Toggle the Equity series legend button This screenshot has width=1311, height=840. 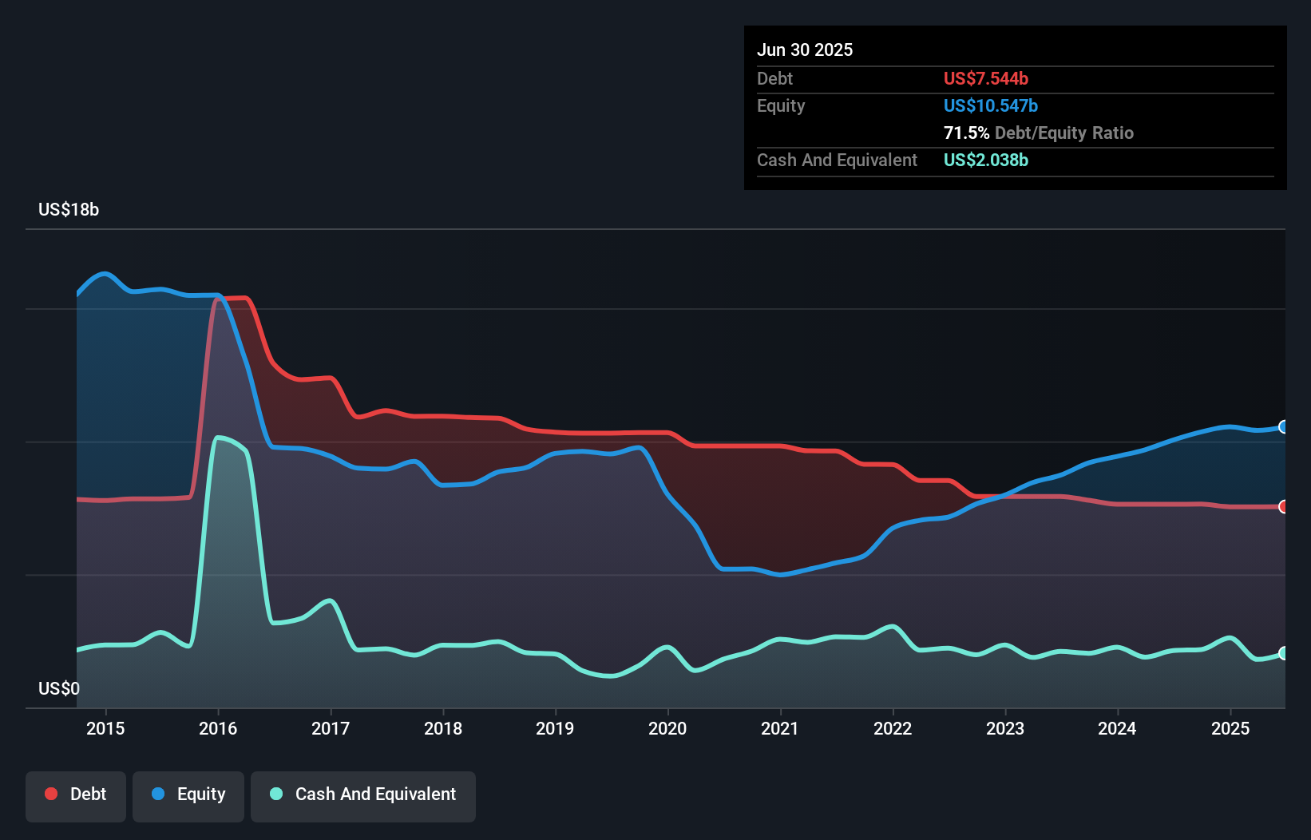coord(188,794)
